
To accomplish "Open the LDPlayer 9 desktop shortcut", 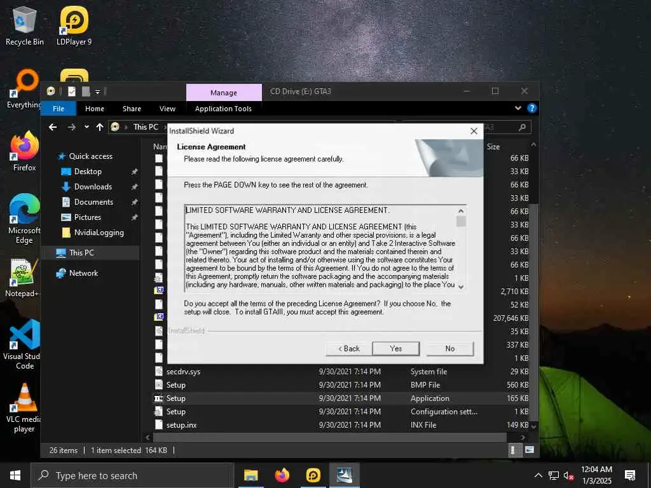I will click(x=74, y=25).
